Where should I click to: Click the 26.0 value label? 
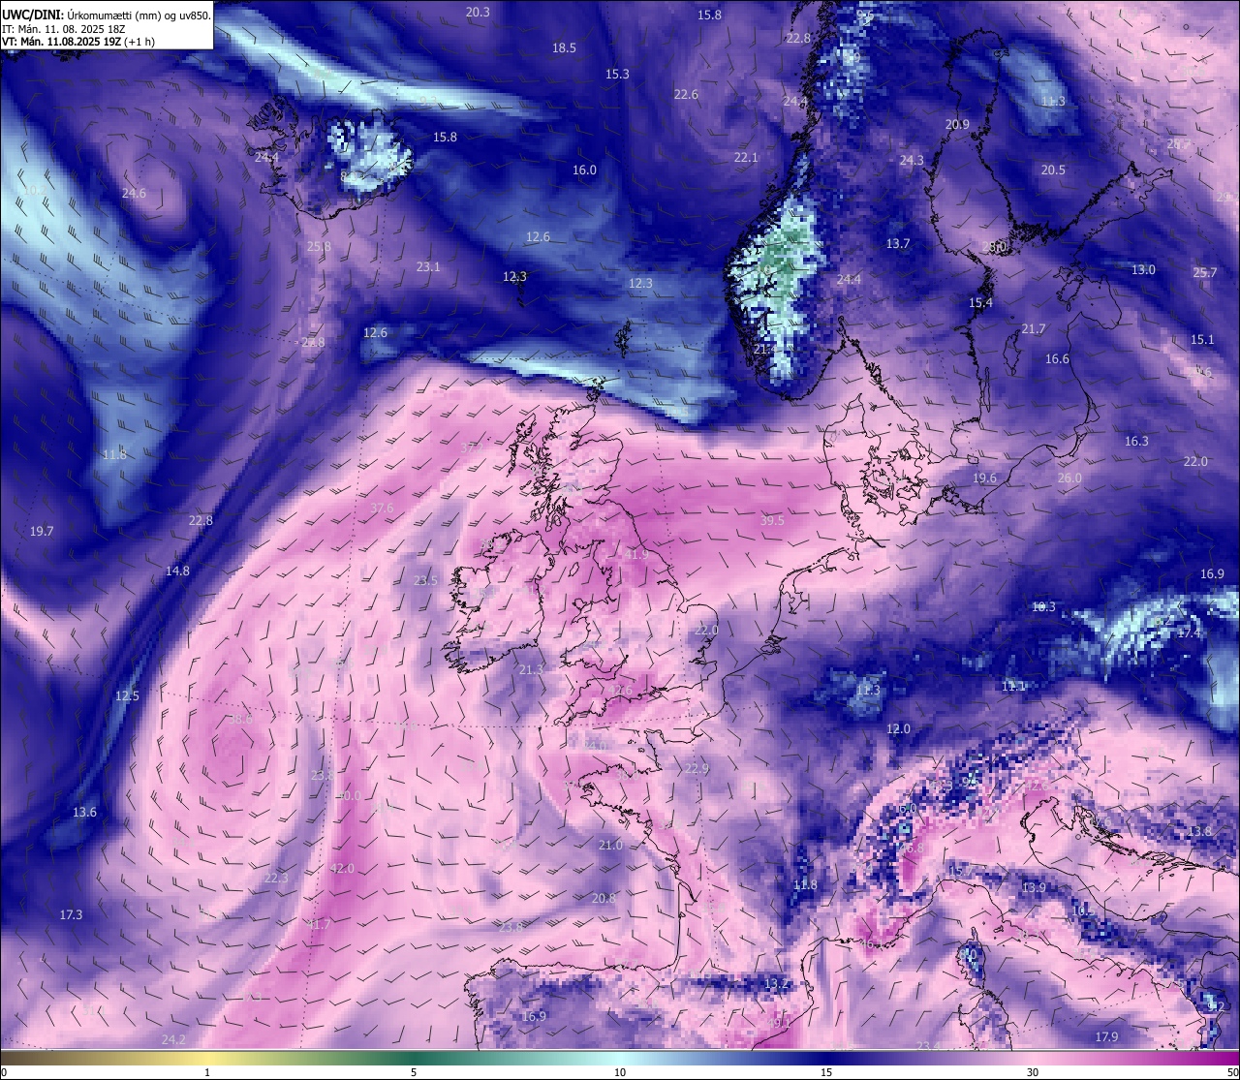pos(1069,478)
